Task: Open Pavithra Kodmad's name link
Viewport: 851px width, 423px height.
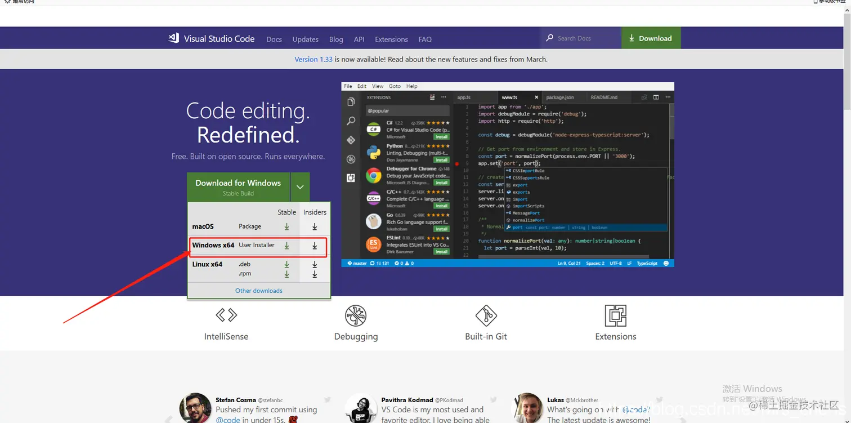Action: [x=407, y=400]
